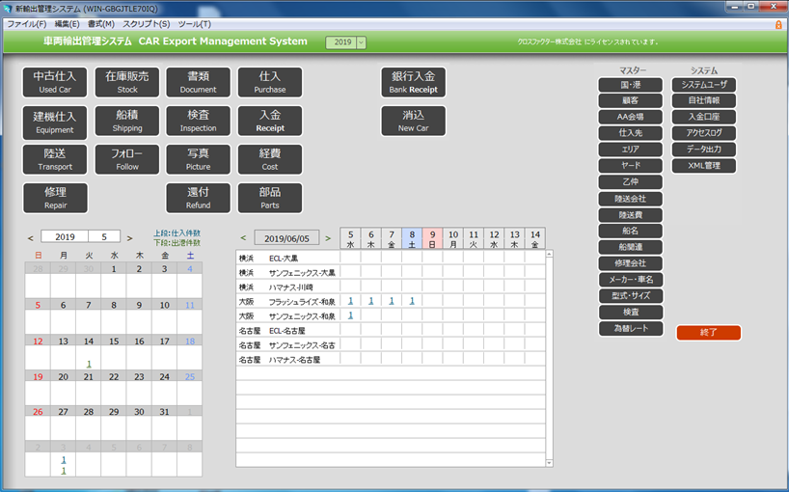Open the 陸送会社 master
Viewport: 789px width, 492px height.
click(631, 199)
